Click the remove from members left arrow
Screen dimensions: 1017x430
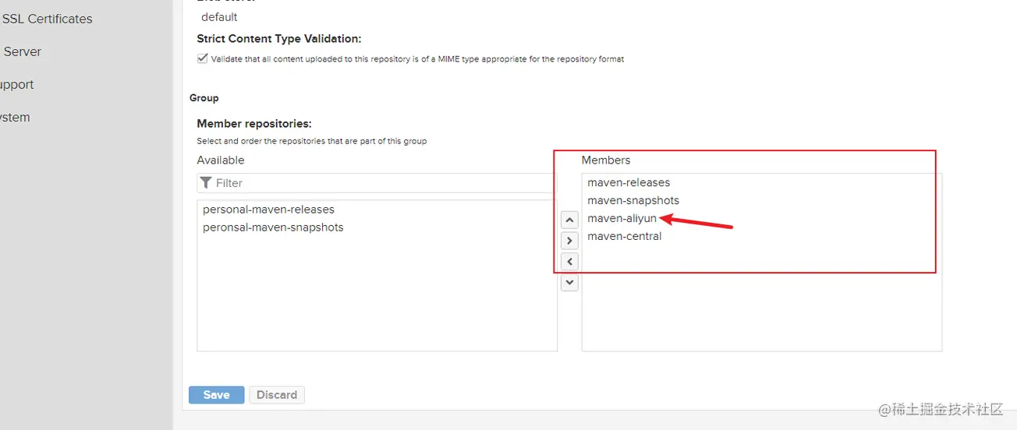570,262
